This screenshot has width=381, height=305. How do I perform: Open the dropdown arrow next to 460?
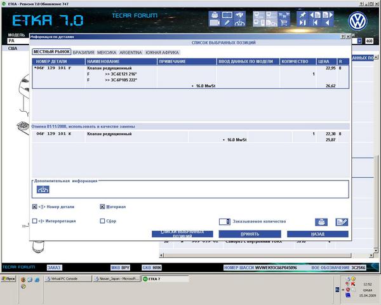click(359, 41)
